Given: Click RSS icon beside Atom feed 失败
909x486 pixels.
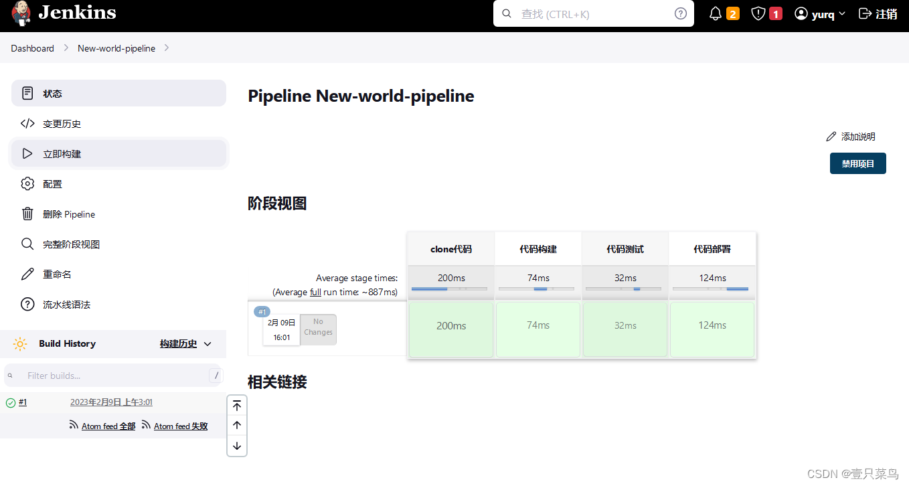Looking at the screenshot, I should pos(146,425).
